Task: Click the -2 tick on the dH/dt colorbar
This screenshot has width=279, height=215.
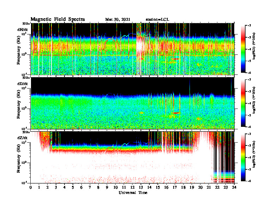Action: 249,26
